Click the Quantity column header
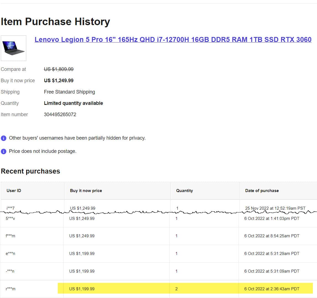 coord(184,191)
